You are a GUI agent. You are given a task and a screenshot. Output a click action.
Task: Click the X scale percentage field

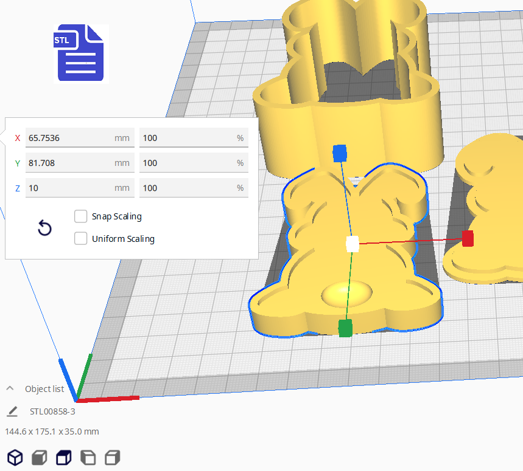click(186, 138)
